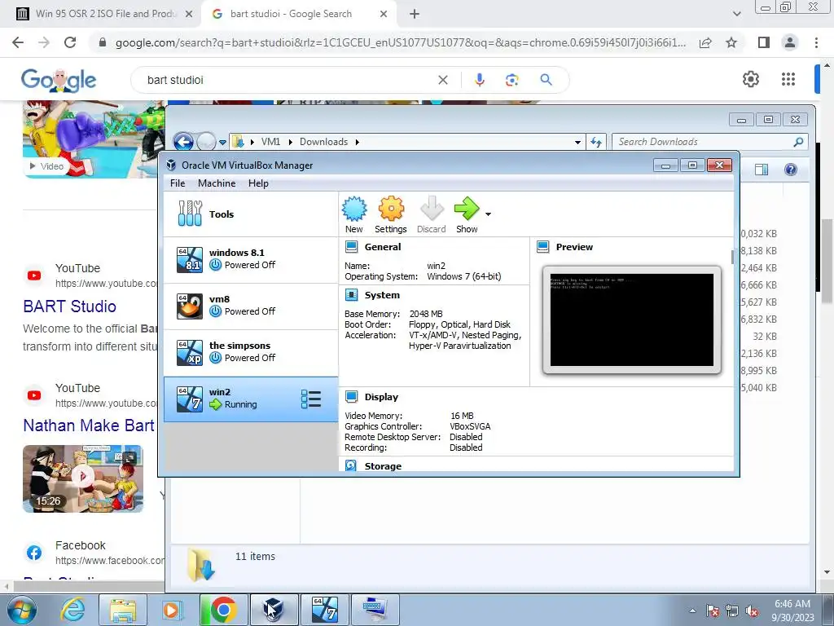
Task: Close the Win 95 OSR 2 tab
Action: click(x=189, y=15)
